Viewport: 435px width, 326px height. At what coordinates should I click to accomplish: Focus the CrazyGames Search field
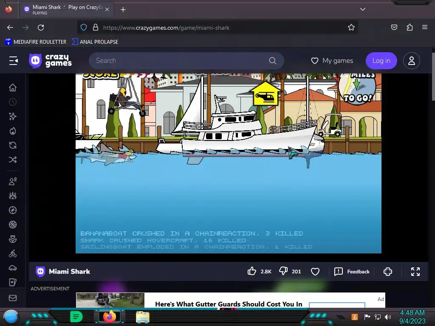tap(186, 61)
